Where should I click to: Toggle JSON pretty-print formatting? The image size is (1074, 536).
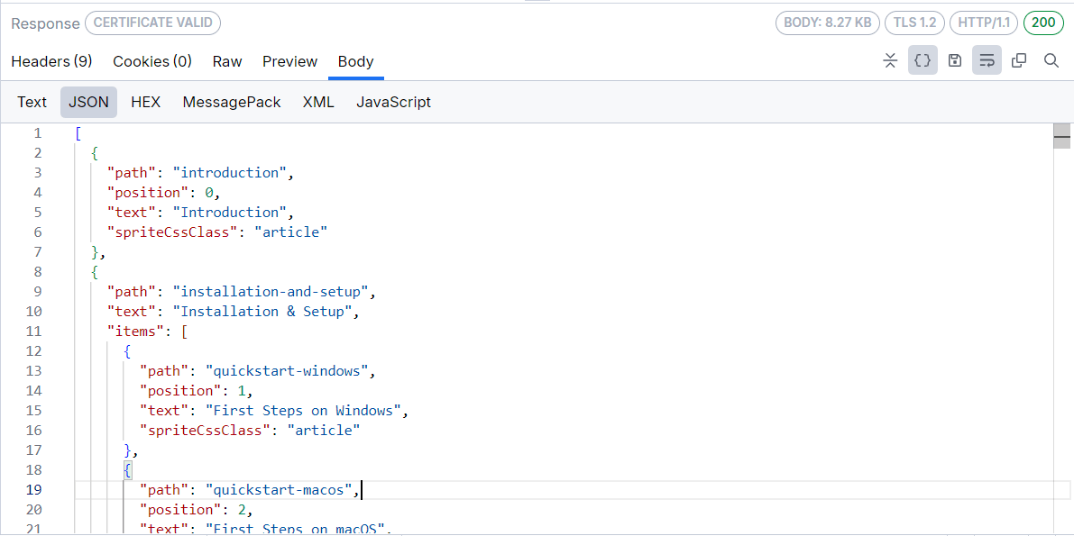[923, 60]
